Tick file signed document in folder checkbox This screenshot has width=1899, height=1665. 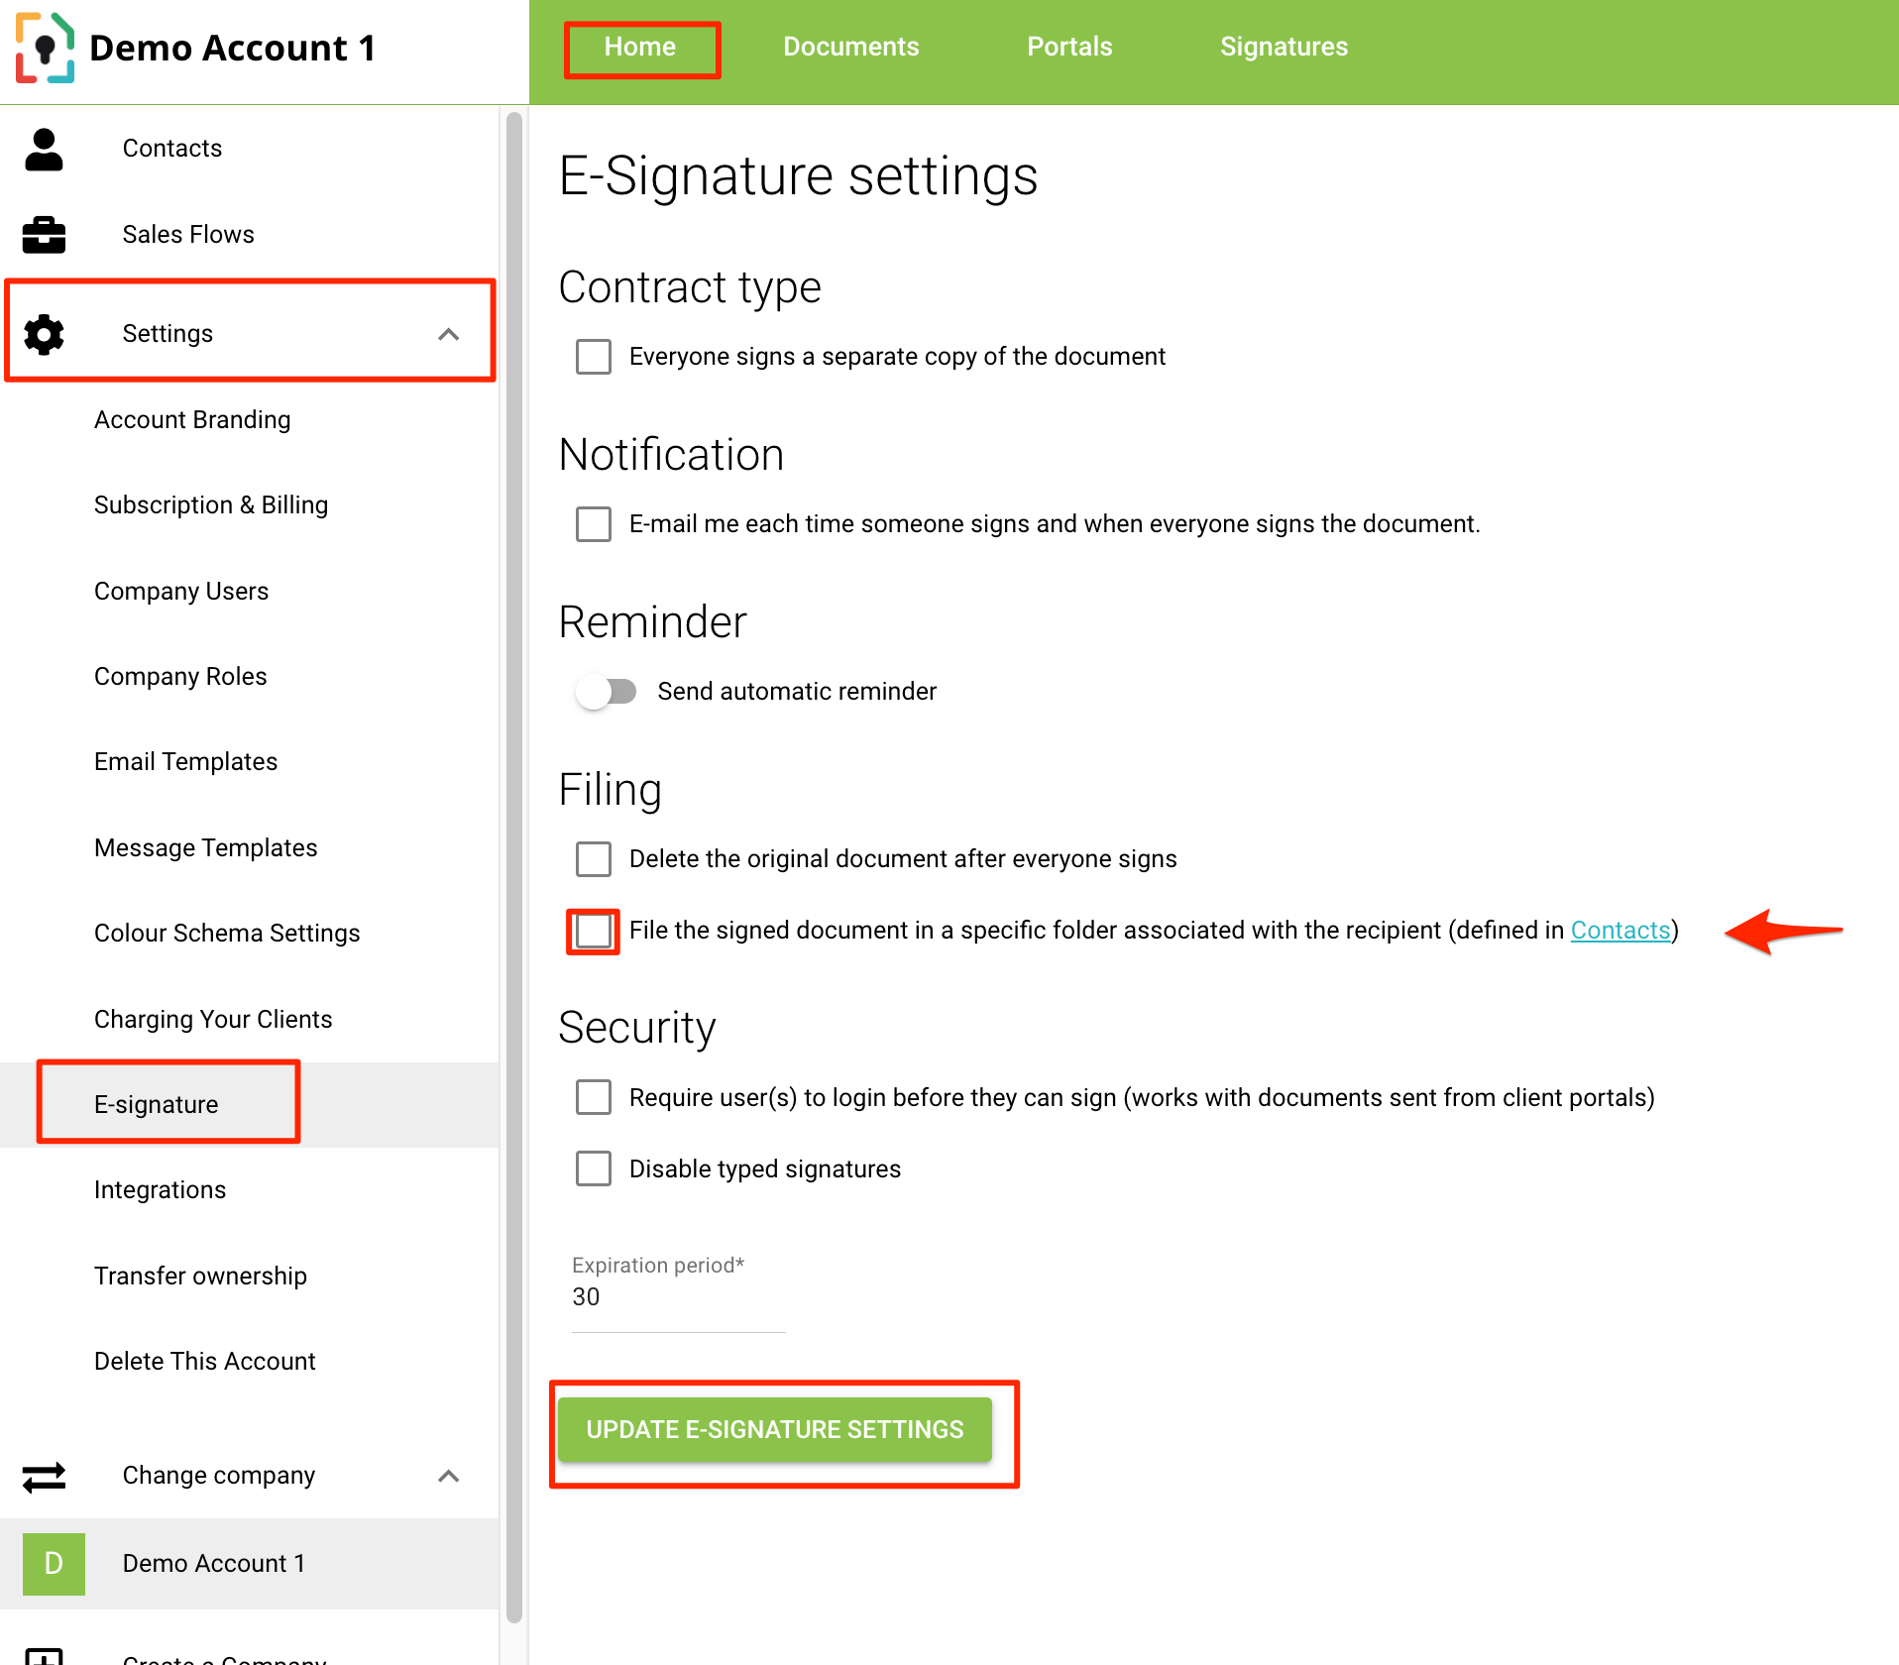(593, 932)
